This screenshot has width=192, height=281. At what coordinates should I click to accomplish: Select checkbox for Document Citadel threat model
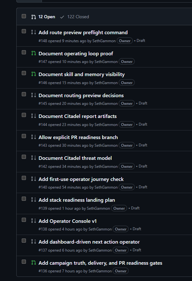coord(24,157)
